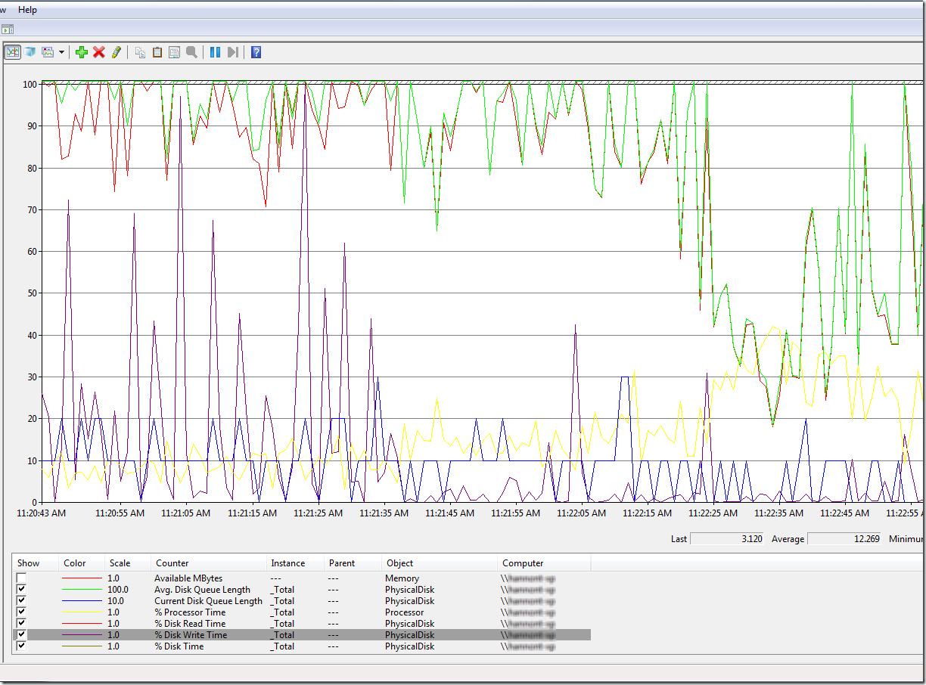Click the Change Graph Type icon
Screen dimensions: 926x685
pyautogui.click(x=48, y=52)
